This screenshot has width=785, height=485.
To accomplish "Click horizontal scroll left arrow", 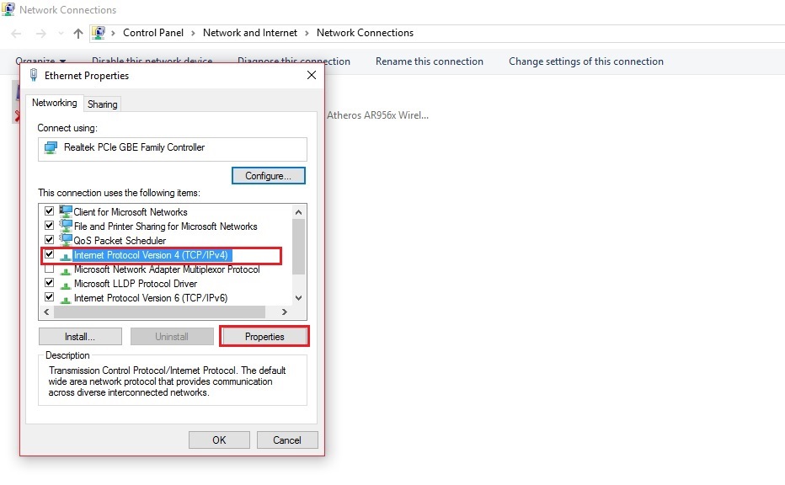I will click(46, 312).
